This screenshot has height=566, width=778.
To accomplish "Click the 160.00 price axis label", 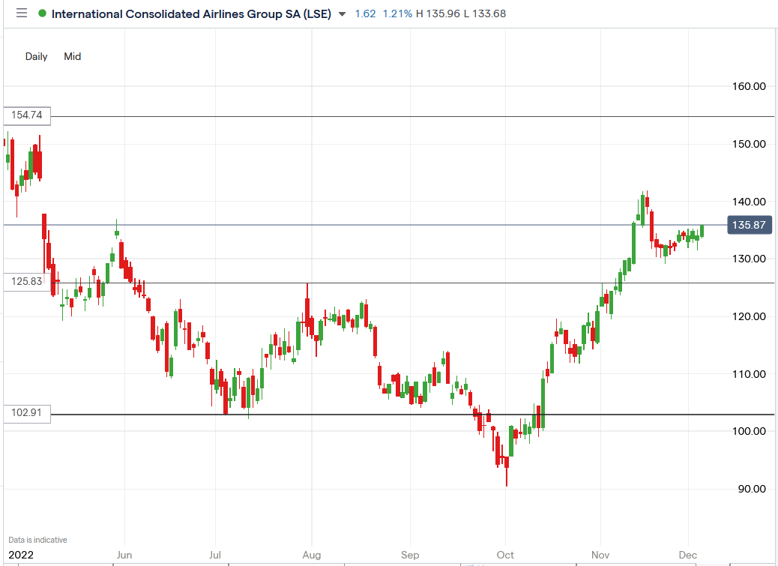I will click(x=749, y=86).
